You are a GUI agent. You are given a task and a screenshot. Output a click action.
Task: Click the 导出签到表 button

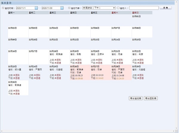point(151,98)
